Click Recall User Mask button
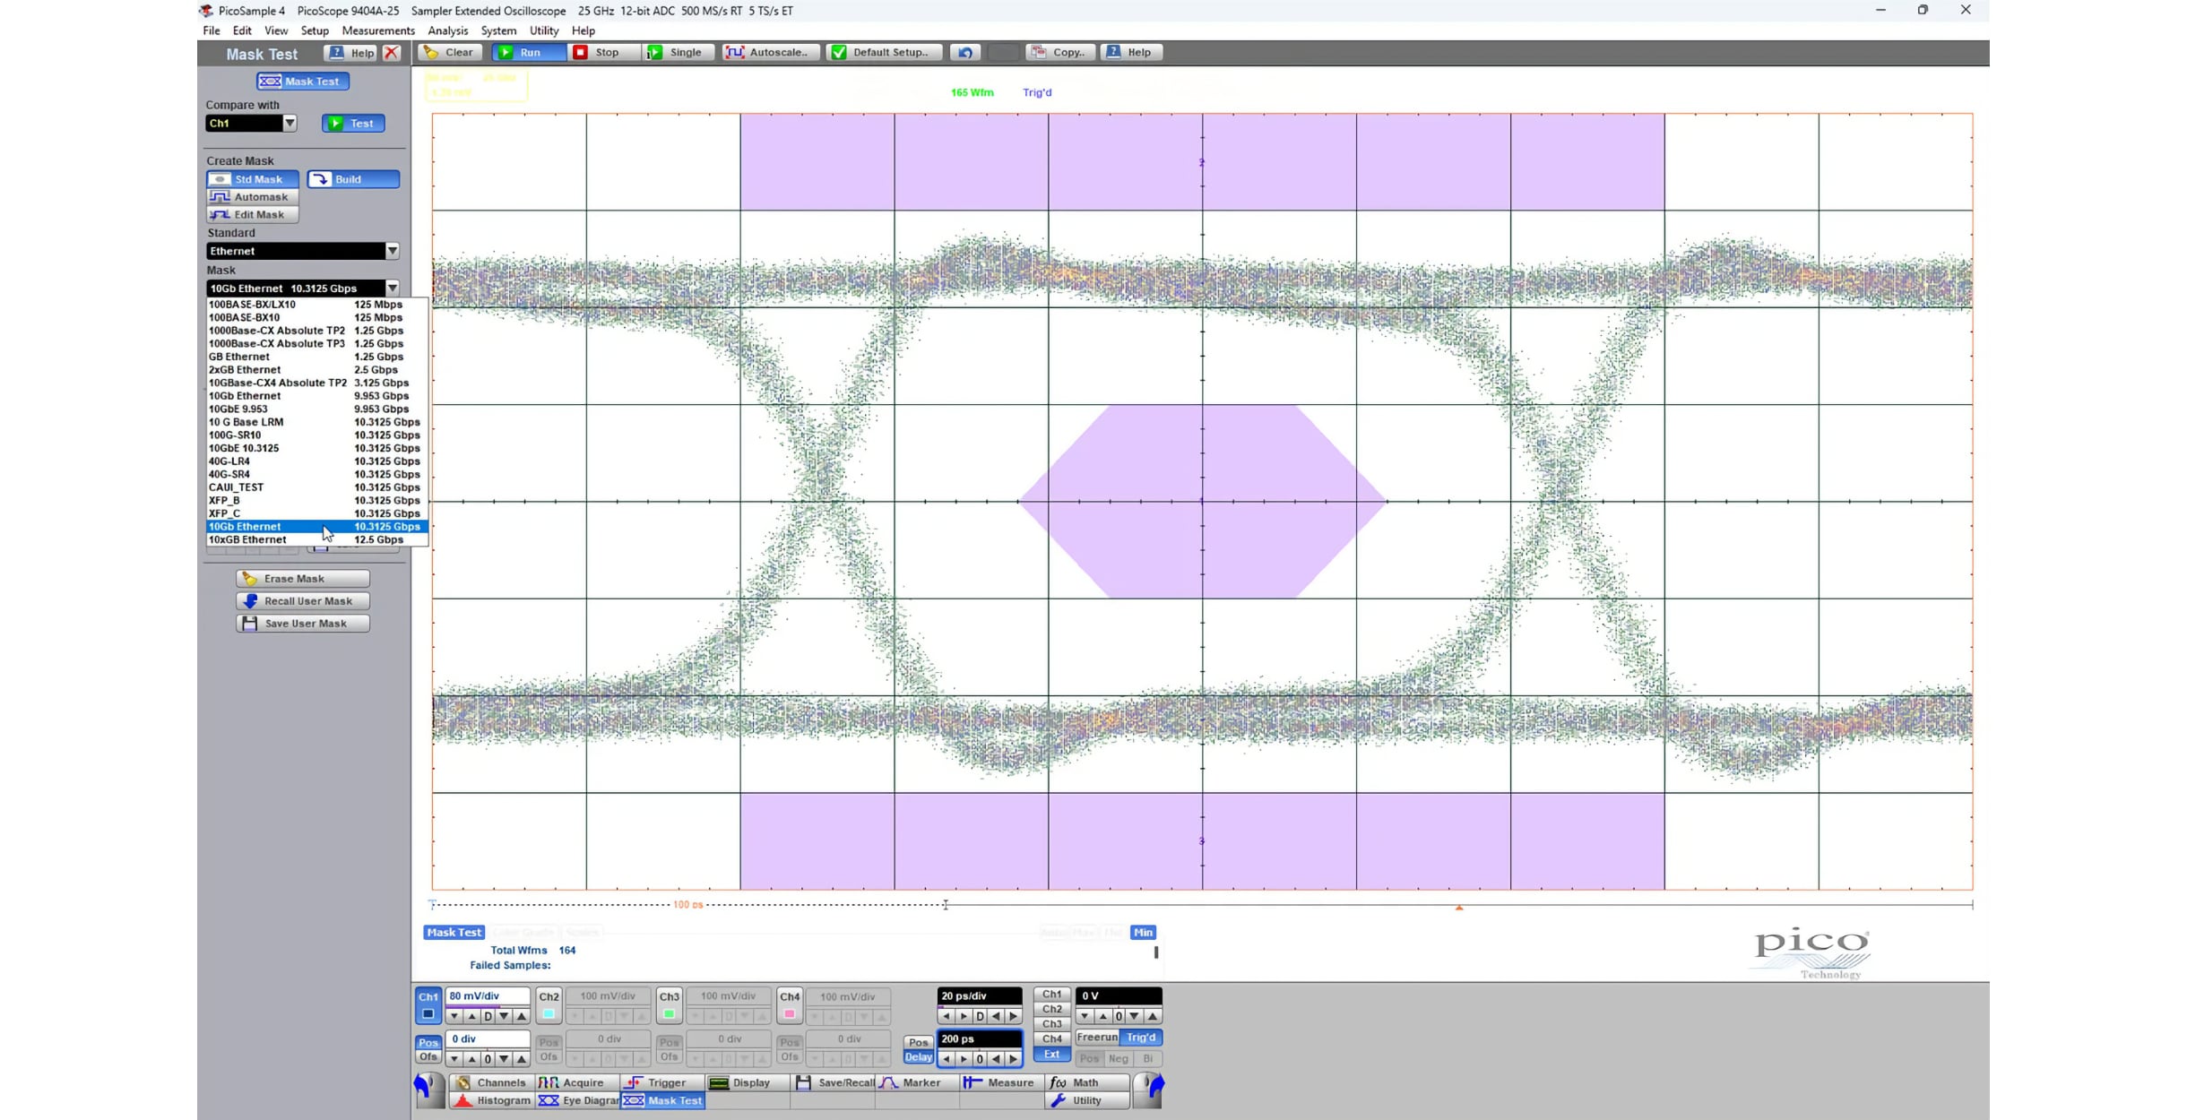This screenshot has width=2187, height=1120. tap(303, 601)
